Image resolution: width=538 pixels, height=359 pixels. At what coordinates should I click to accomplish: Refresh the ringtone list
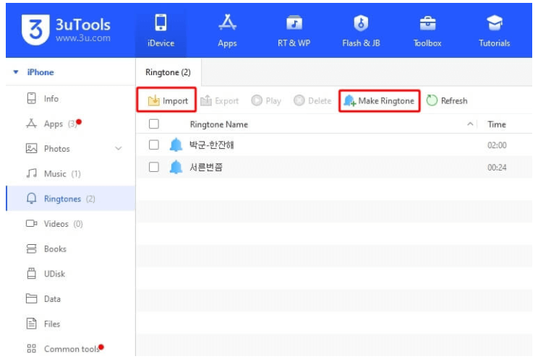tap(447, 101)
